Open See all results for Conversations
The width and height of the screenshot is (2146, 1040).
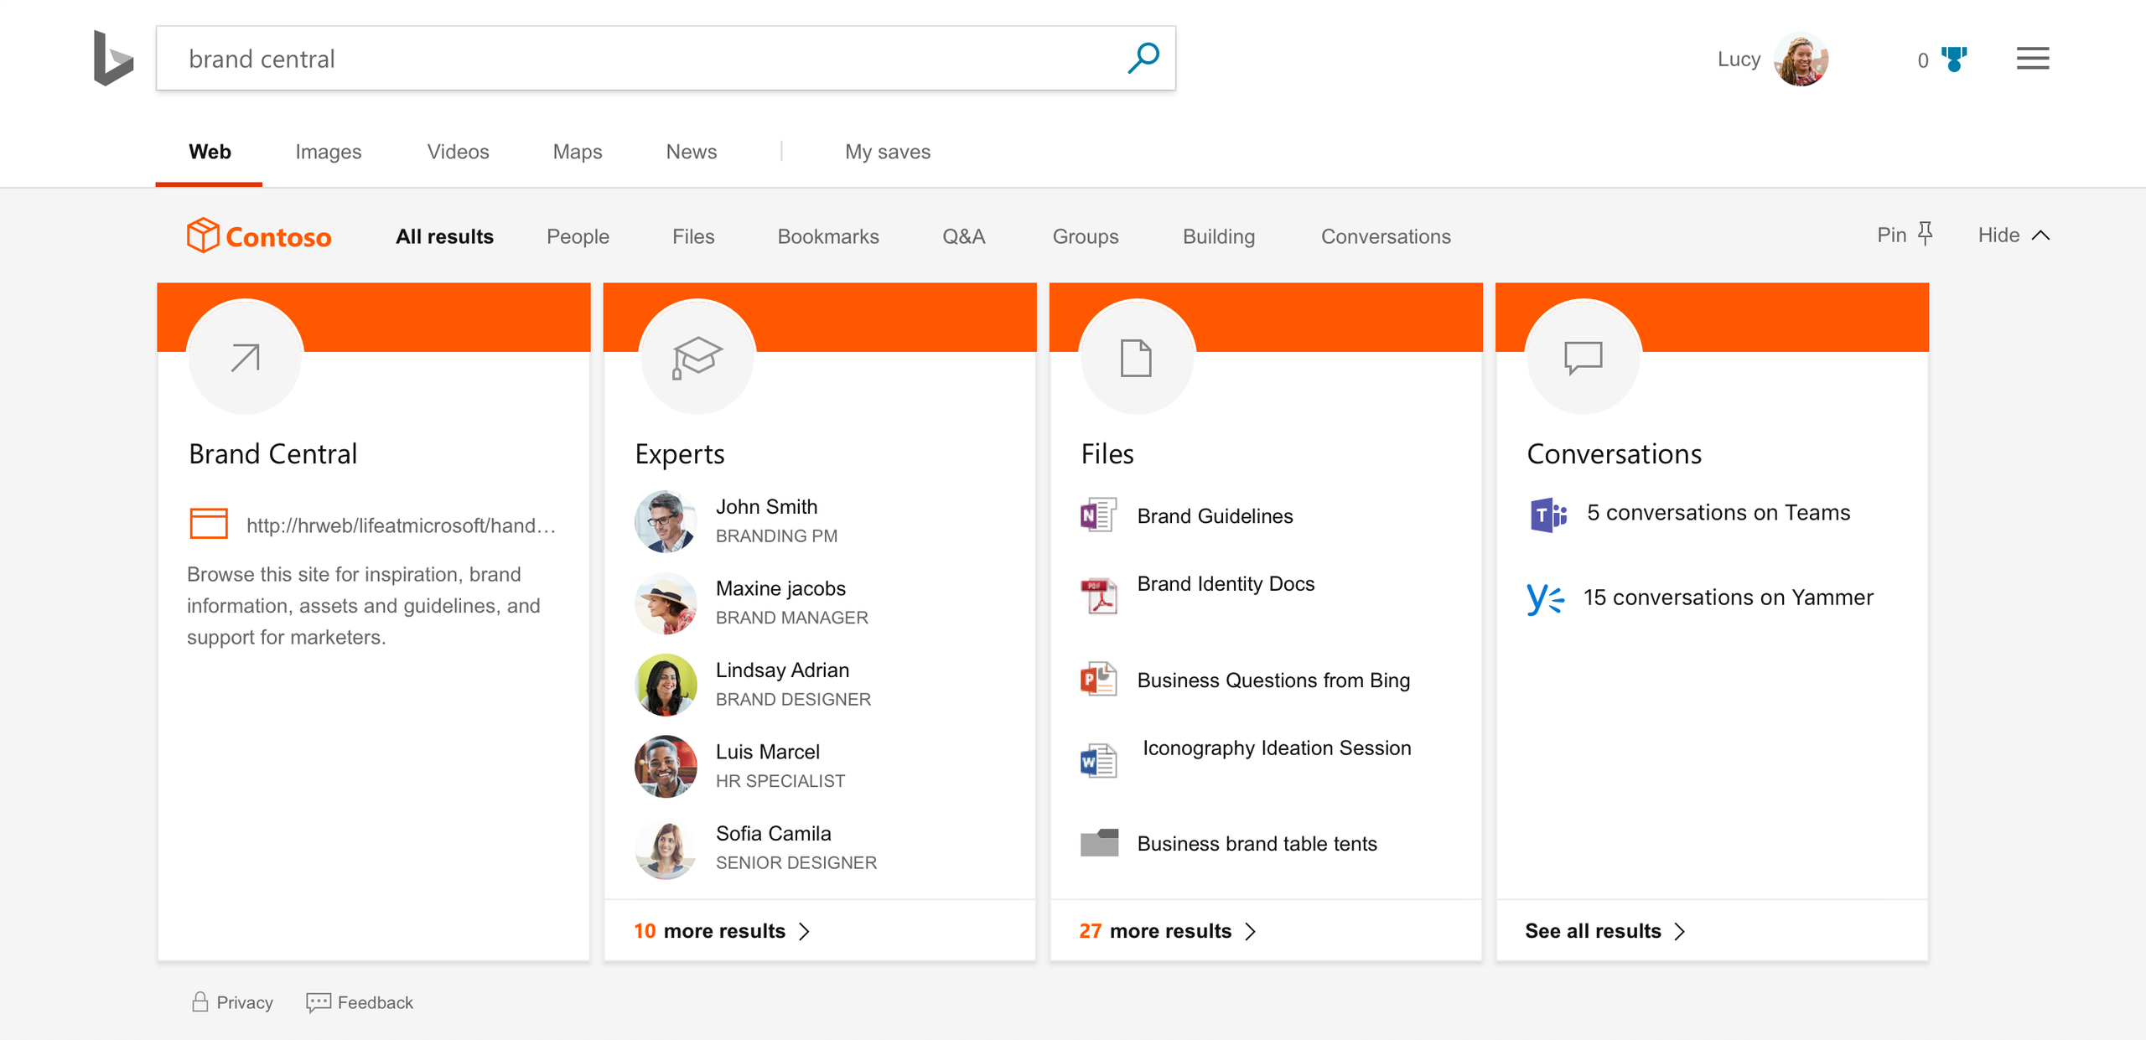pos(1604,930)
